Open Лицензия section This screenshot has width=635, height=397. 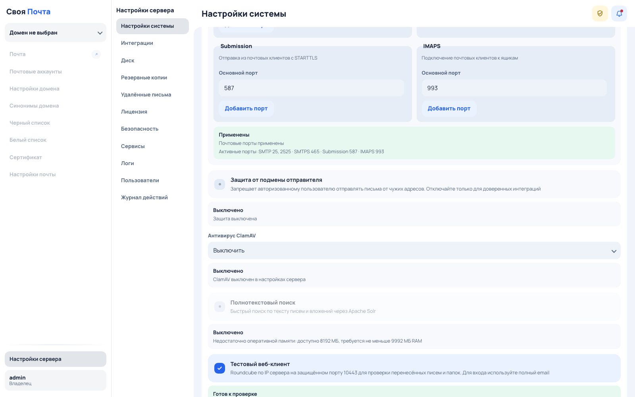[x=152, y=112]
